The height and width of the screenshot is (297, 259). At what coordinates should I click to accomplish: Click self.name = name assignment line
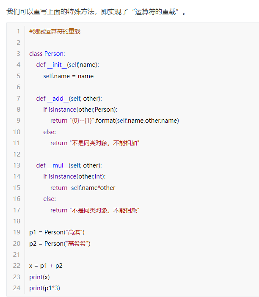[69, 76]
